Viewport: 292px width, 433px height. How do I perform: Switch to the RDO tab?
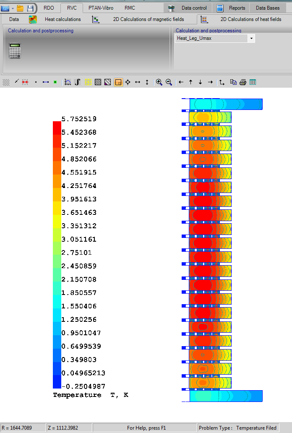point(49,8)
